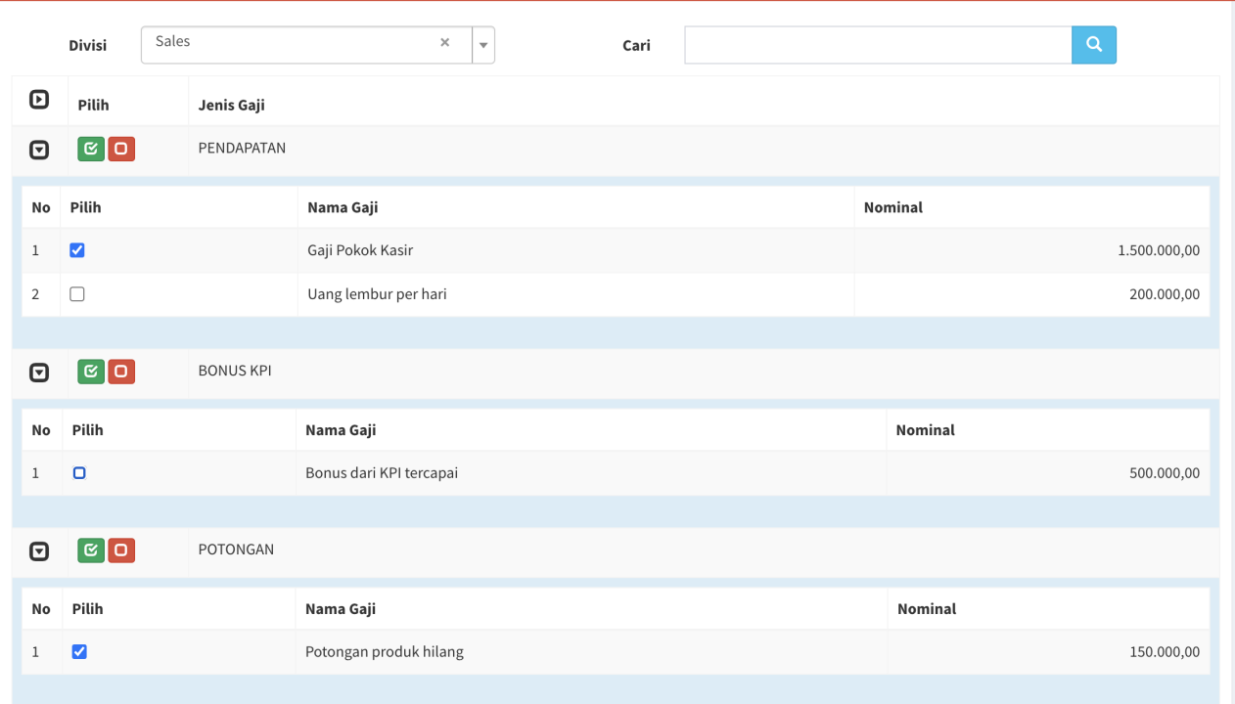
Task: Click the red uncheck-all button for BONUS KPI
Action: click(x=121, y=372)
